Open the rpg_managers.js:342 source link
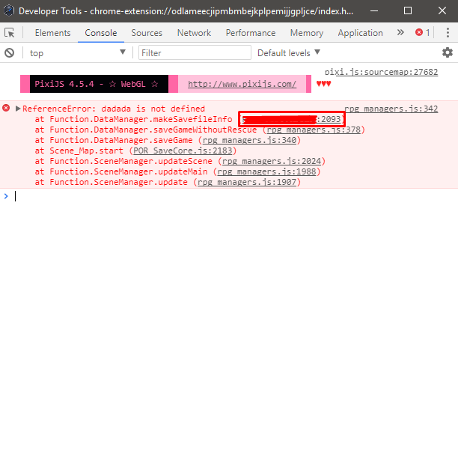This screenshot has height=456, width=458. click(391, 109)
